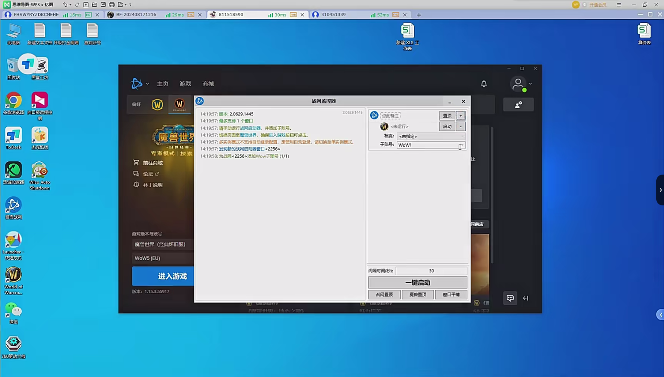
Task: Open 补丁说明 patch notes
Action: click(x=148, y=185)
